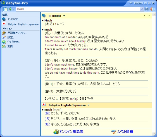Viewport: 157px width, 137px height.
Task: Click the glossary options book icon
Action: coord(4,33)
